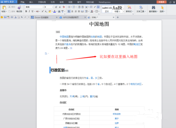Viewport: 176px width, 128px height.
Task: Redo the last action
Action: pos(25,17)
